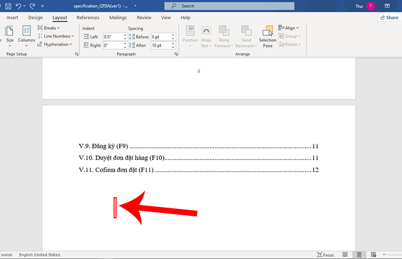Screen dimensions: 402x259
Task: Click the Spacing Before icon
Action: click(x=132, y=37)
